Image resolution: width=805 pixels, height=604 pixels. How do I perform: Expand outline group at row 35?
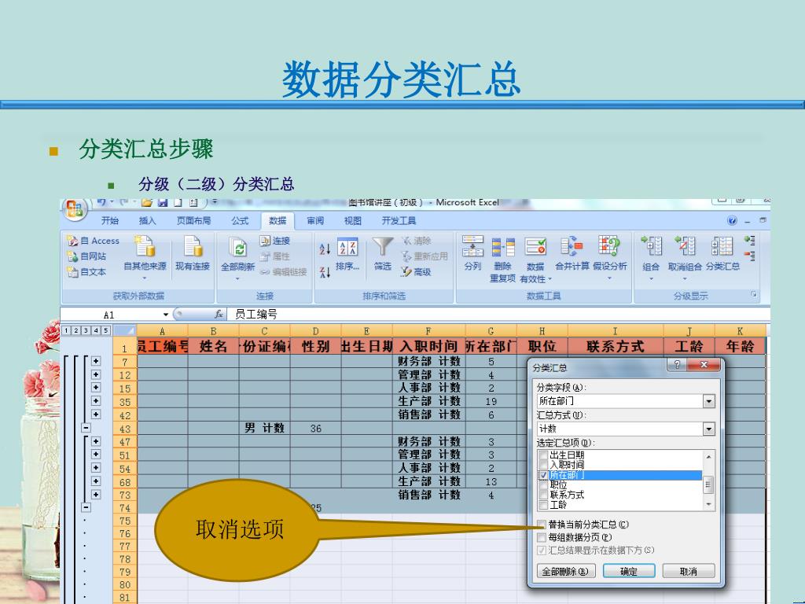click(96, 401)
